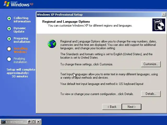Click 'You can customize Windows XP' subtitle
The width and height of the screenshot is (167, 125).
point(90,26)
